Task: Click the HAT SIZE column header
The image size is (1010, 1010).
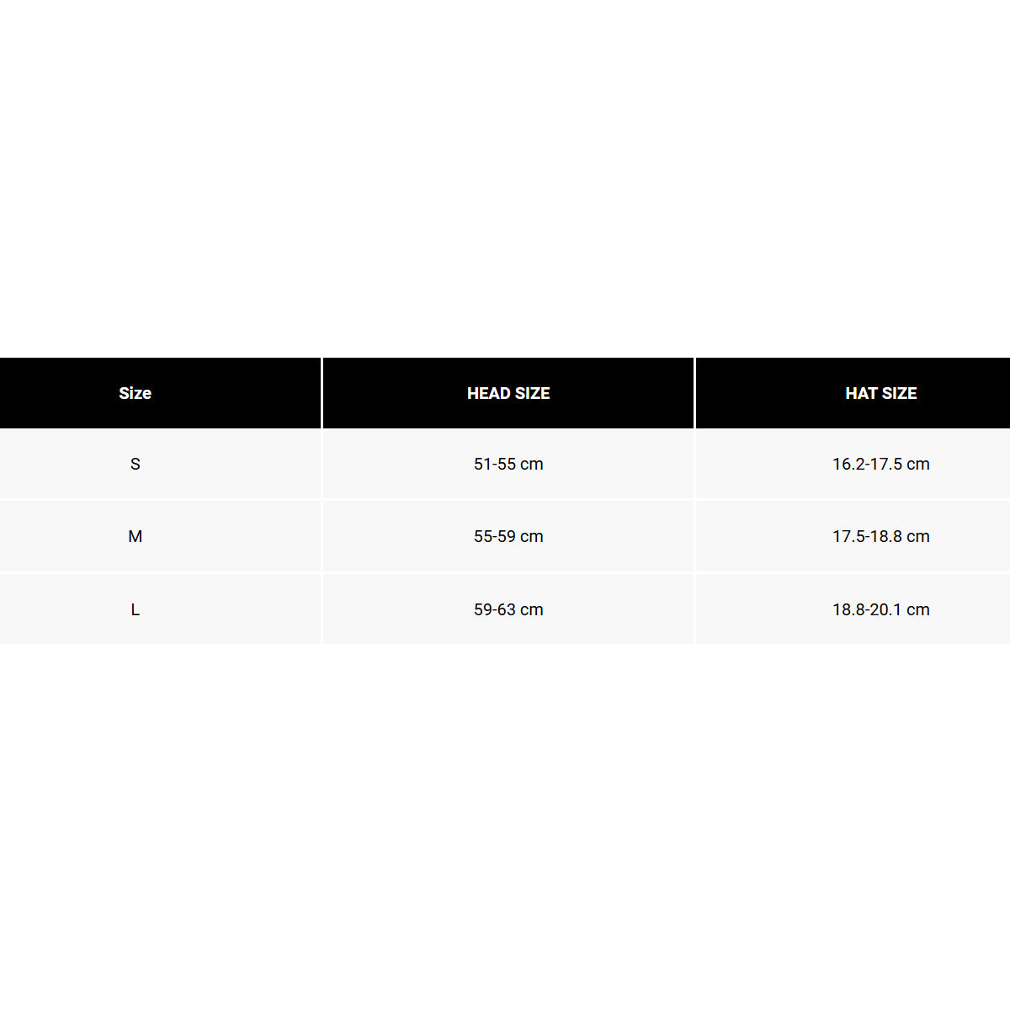Action: (x=880, y=393)
